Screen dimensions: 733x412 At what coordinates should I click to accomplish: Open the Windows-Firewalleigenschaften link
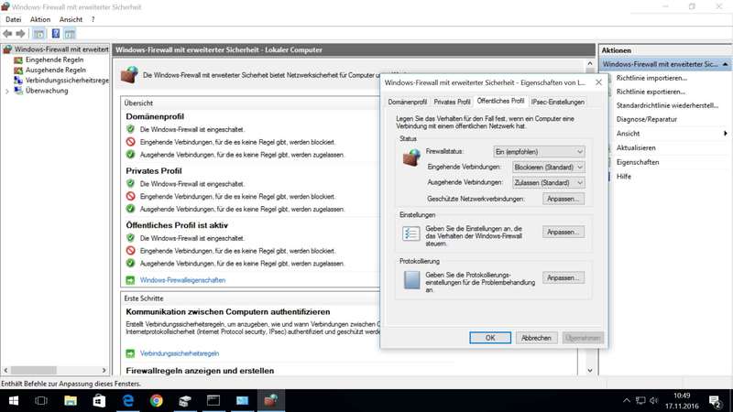click(182, 280)
